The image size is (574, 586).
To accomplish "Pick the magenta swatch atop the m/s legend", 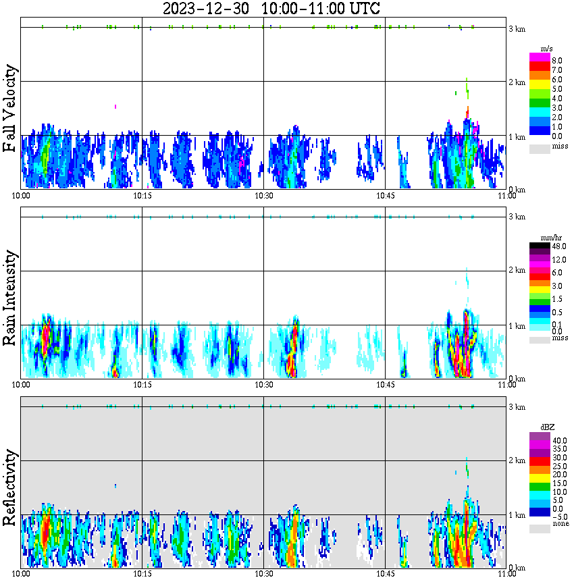I will click(x=540, y=57).
